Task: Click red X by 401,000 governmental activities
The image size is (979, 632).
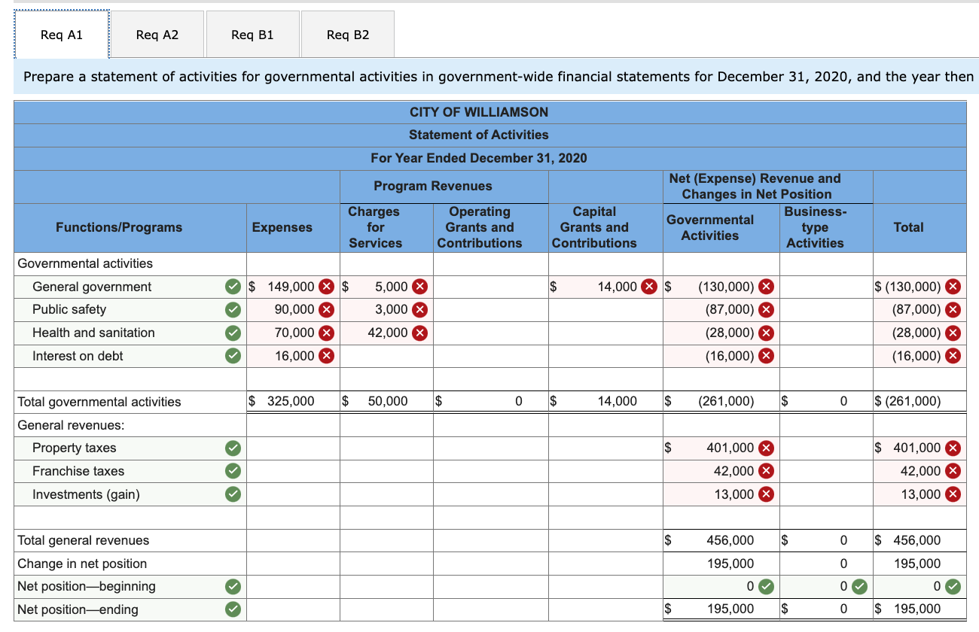Action: click(765, 448)
